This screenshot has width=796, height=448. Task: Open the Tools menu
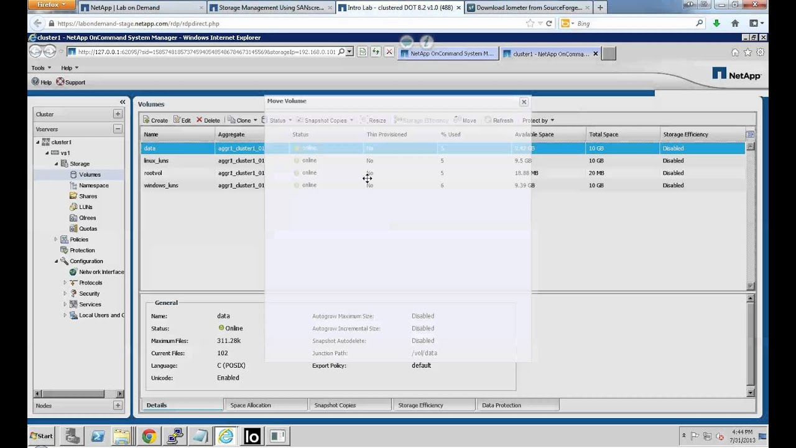click(x=40, y=68)
